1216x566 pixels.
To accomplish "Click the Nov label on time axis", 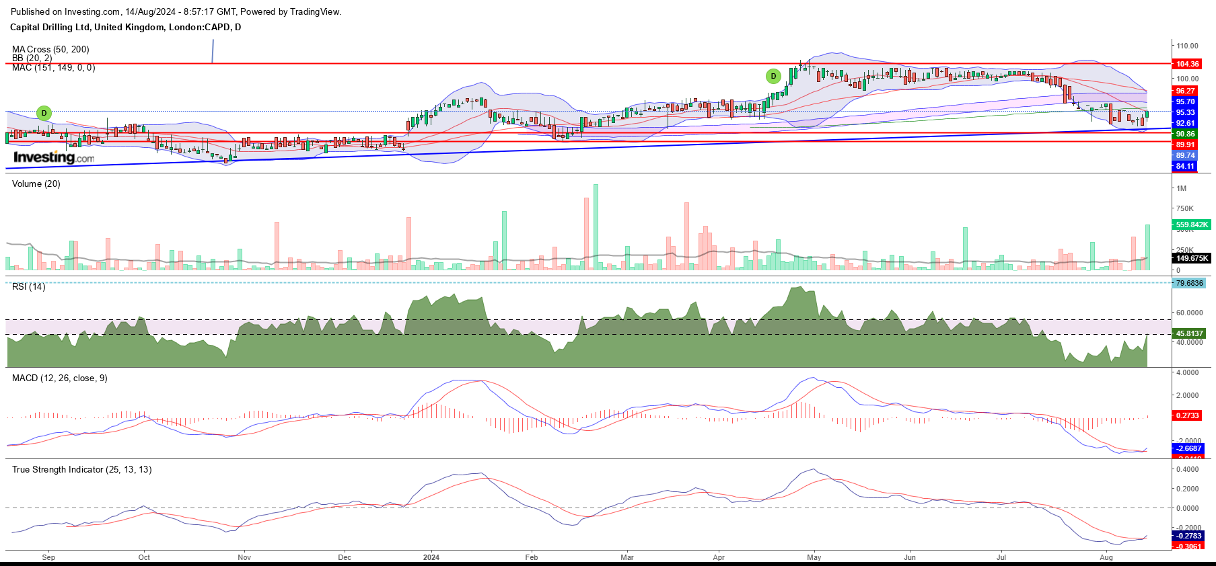I will pos(244,557).
